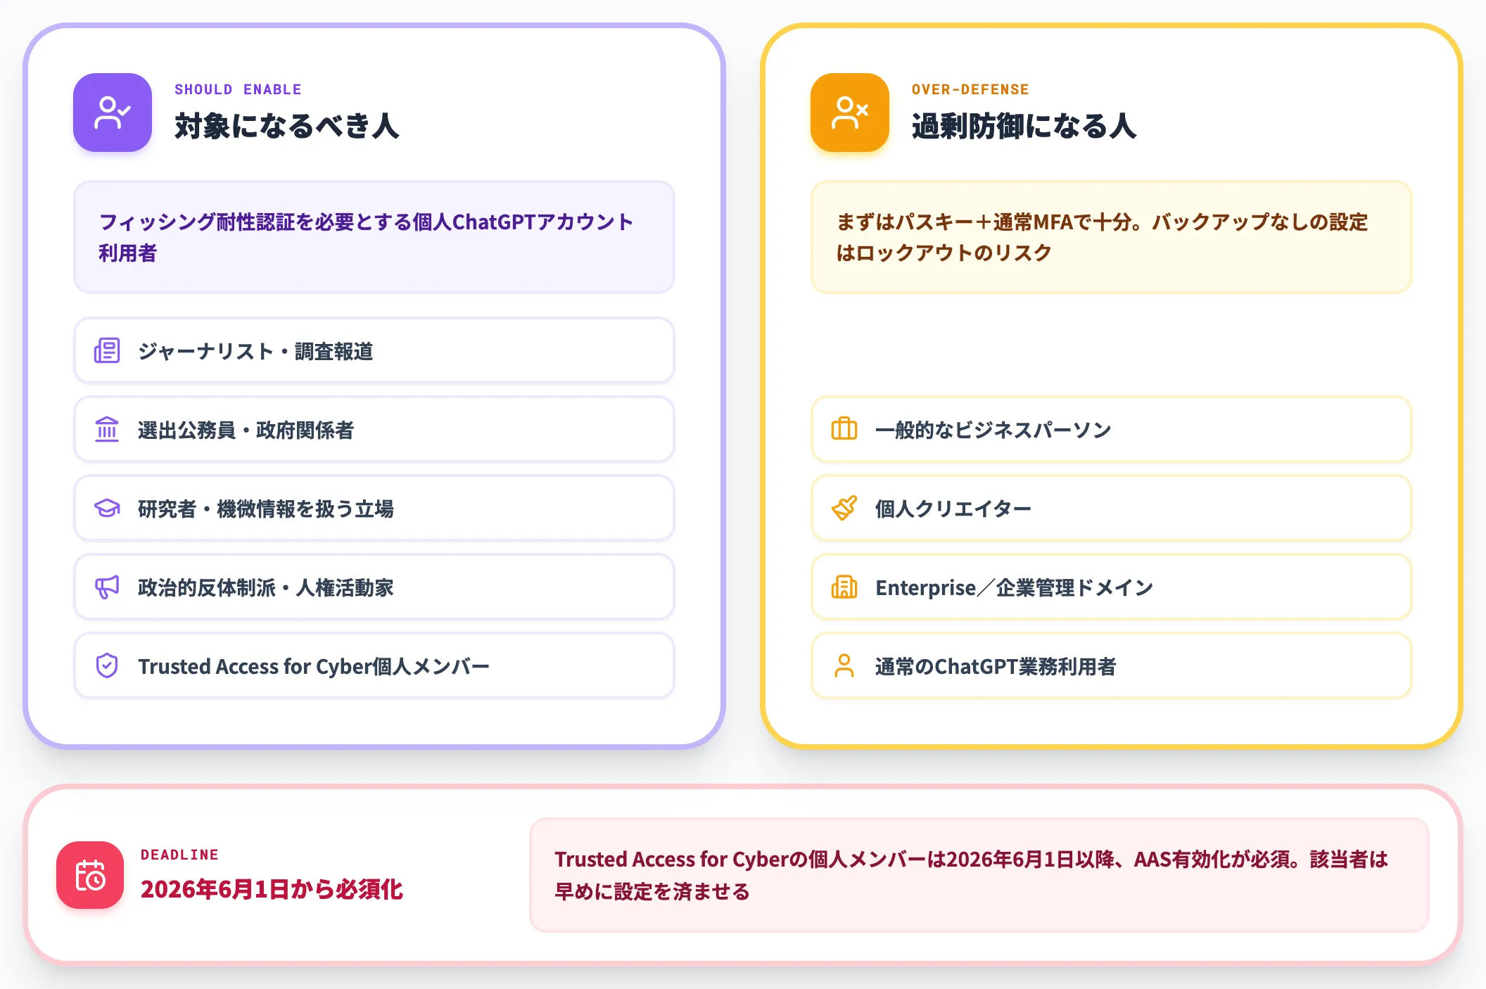Select the 一般的なビジネスパーソン row text
1486x989 pixels.
point(993,430)
